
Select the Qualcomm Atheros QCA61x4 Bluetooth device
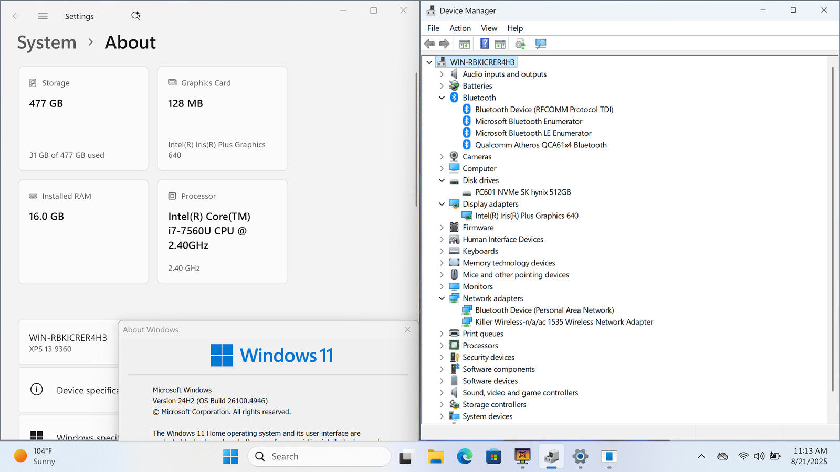point(540,145)
